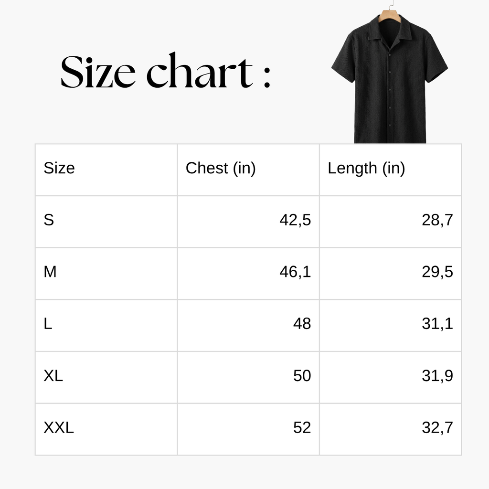Select length value 28,7

pos(437,220)
